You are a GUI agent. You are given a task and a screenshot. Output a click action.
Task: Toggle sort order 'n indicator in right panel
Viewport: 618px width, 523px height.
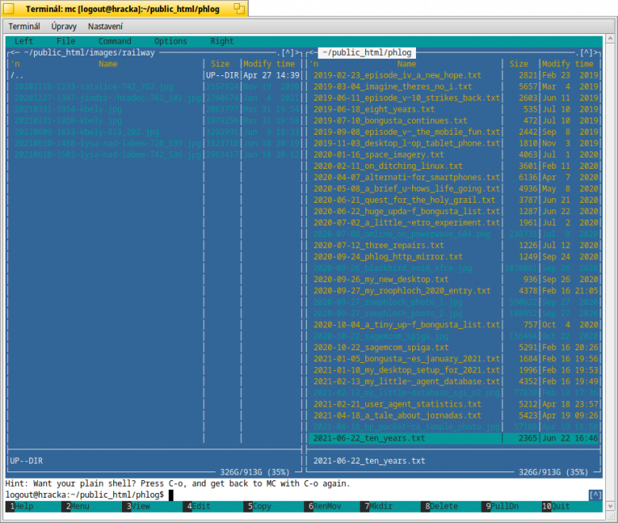[314, 64]
